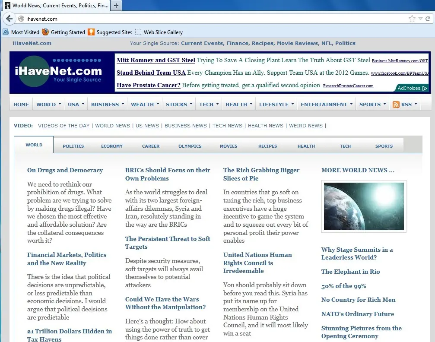Open a new tab with plus button

[116, 6]
